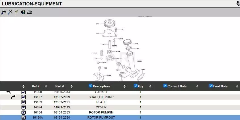
Task: Click the fit-to-window diagram icon
Action: 23,12
